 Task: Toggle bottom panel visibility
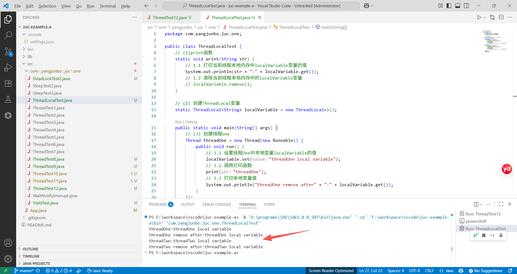457,6
